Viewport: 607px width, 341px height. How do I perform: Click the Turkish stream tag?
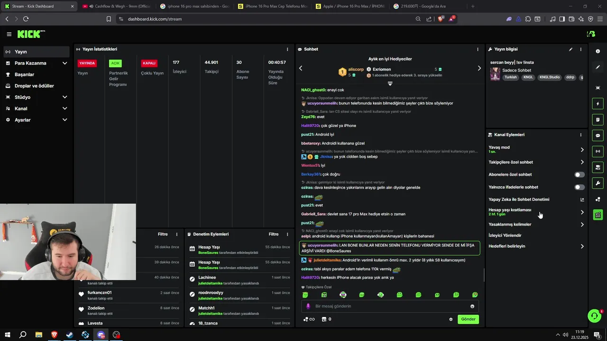[511, 77]
